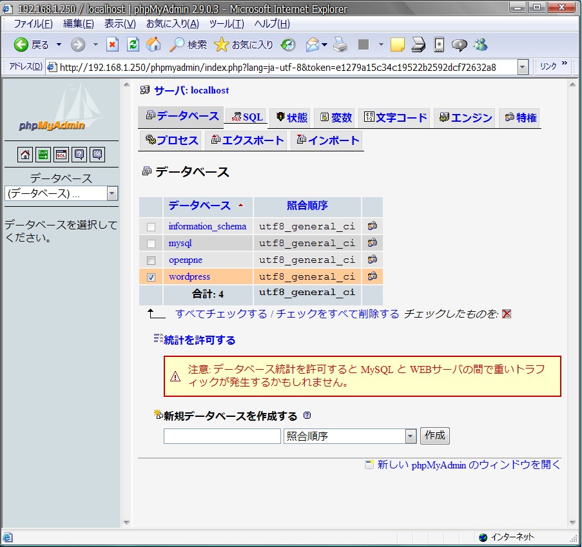This screenshot has width=582, height=547.
Task: Click the Stop loading red X icon
Action: point(112,44)
